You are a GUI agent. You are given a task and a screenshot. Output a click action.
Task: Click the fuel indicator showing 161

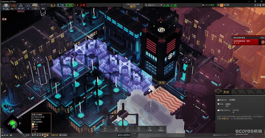tap(174, 5)
